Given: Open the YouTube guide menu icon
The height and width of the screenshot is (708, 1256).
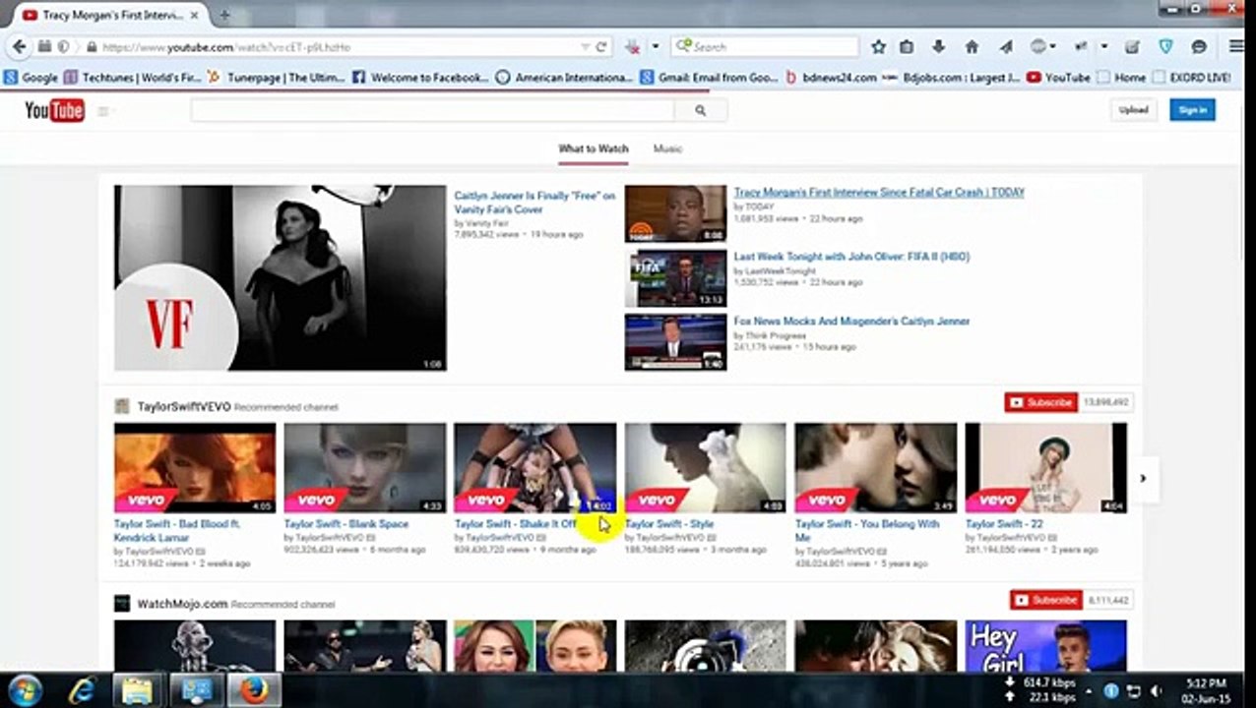Looking at the screenshot, I should point(103,111).
